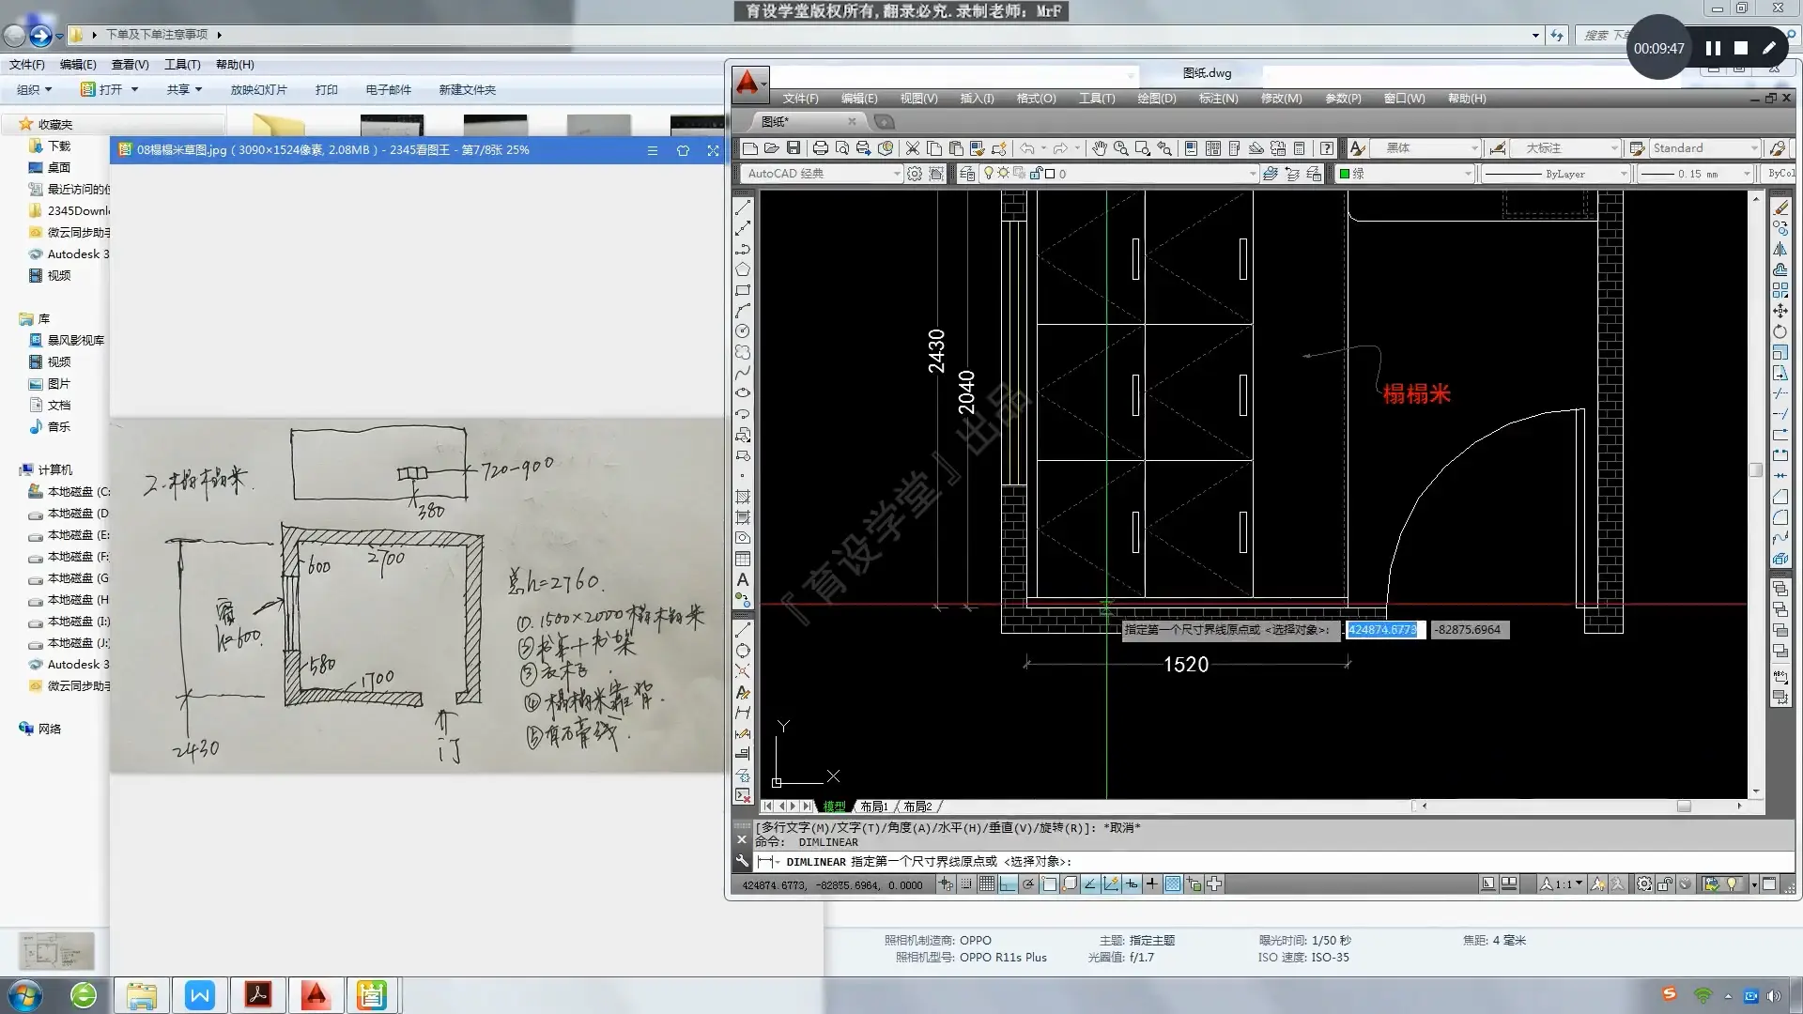Open the Standard style dropdown
This screenshot has height=1014, width=1803.
click(x=1753, y=148)
